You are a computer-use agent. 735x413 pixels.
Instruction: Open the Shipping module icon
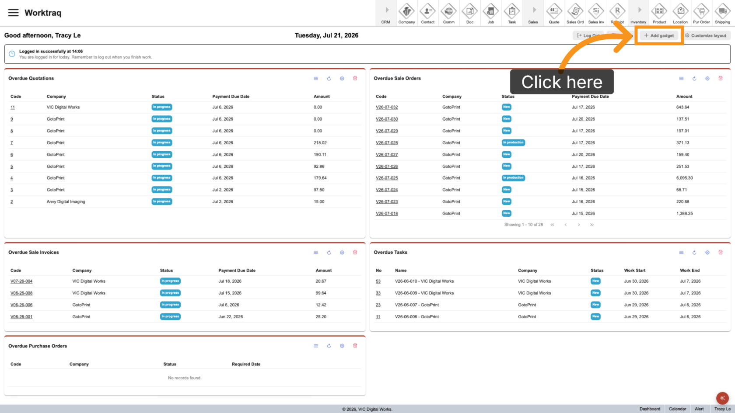(722, 13)
